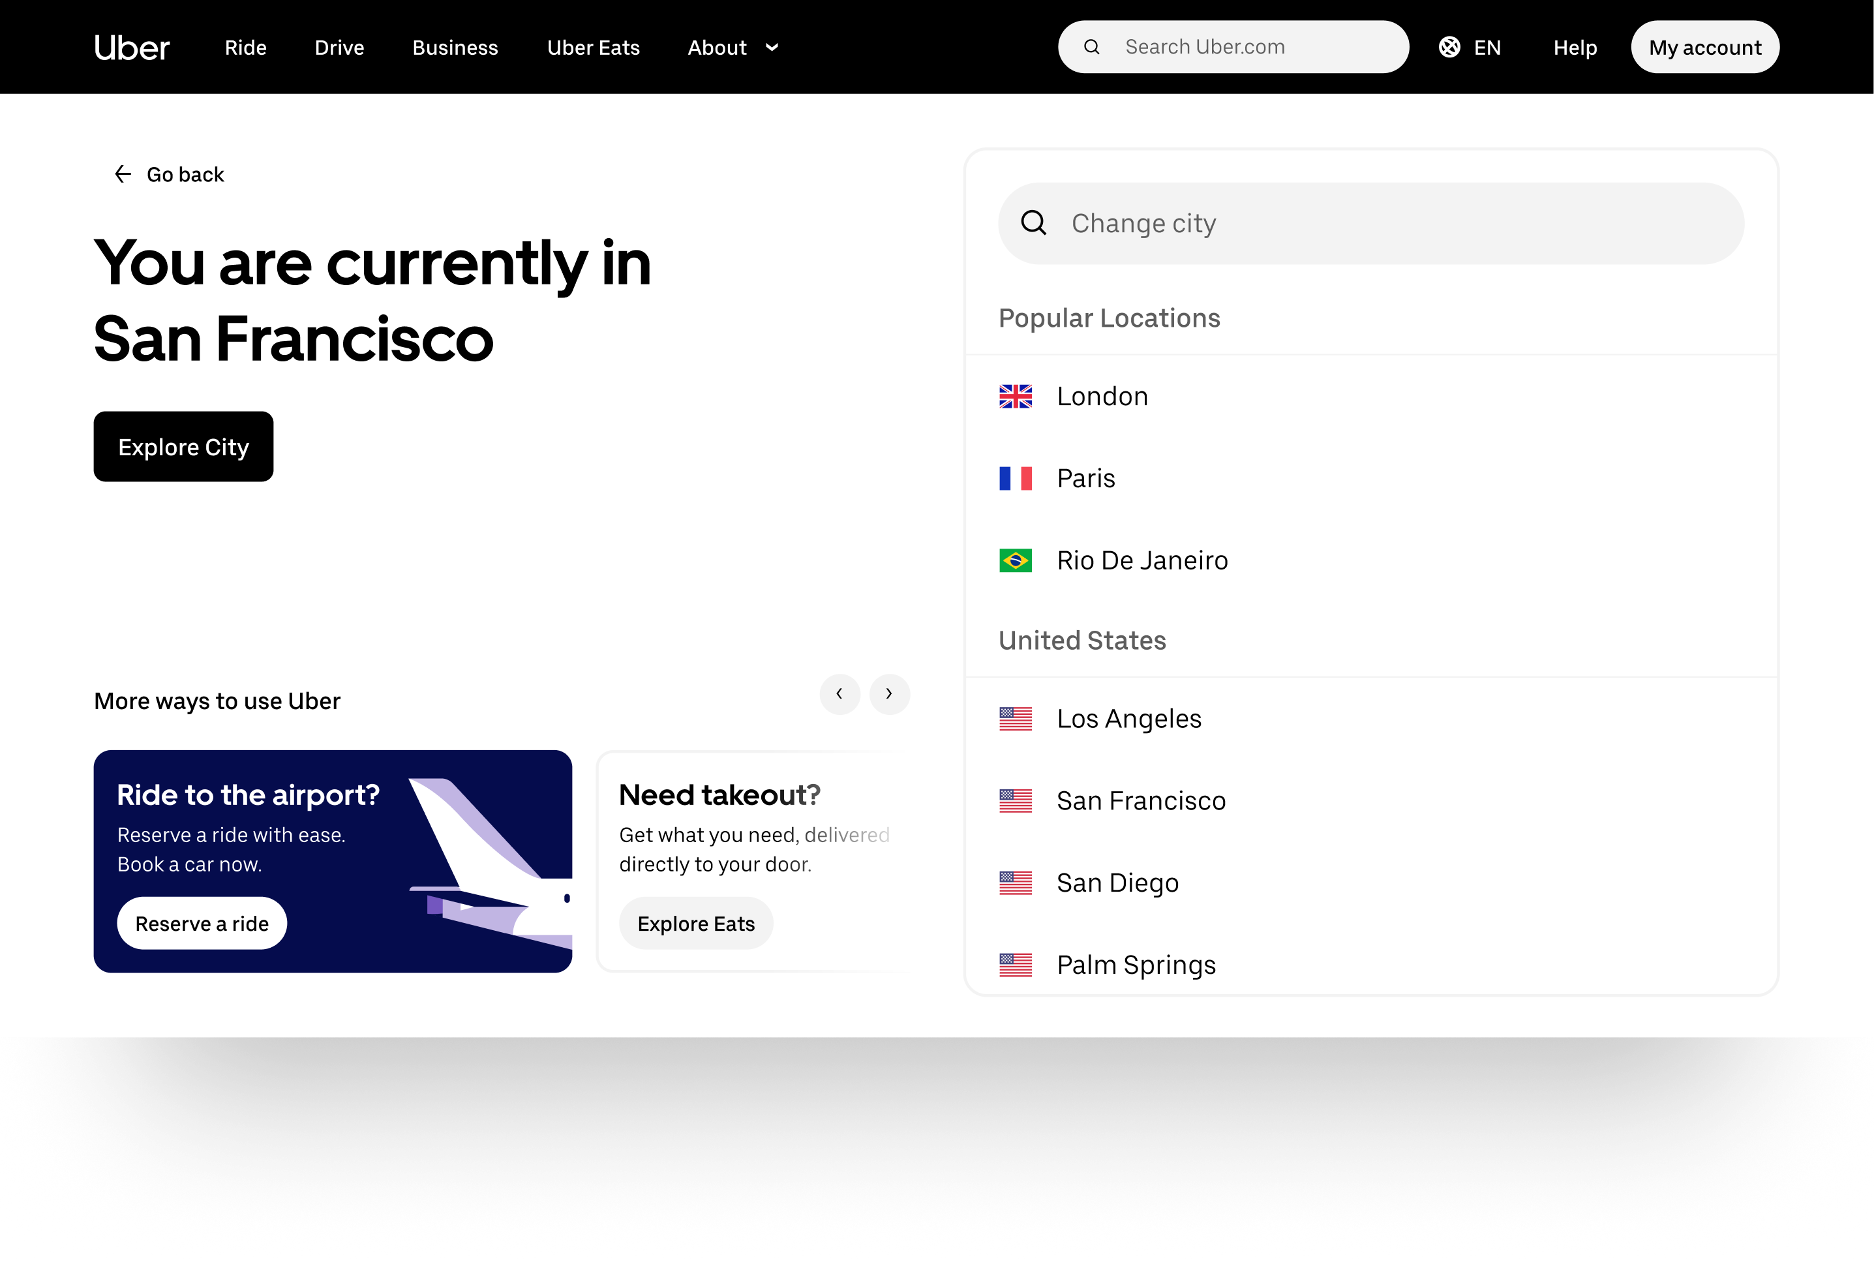Click the Change city search icon
The width and height of the screenshot is (1874, 1270).
tap(1034, 223)
